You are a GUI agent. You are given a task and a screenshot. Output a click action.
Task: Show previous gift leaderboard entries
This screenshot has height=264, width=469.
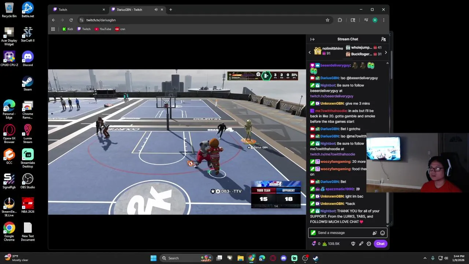310,52
